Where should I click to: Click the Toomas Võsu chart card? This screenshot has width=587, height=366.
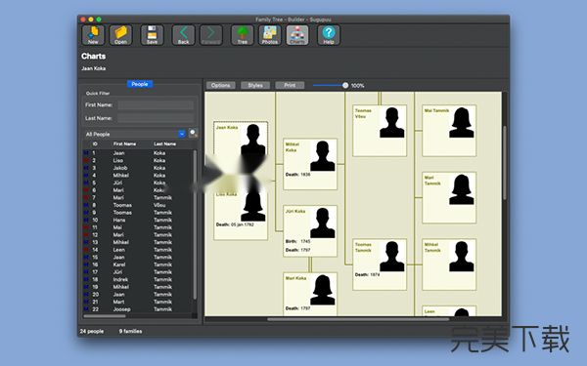pos(380,131)
